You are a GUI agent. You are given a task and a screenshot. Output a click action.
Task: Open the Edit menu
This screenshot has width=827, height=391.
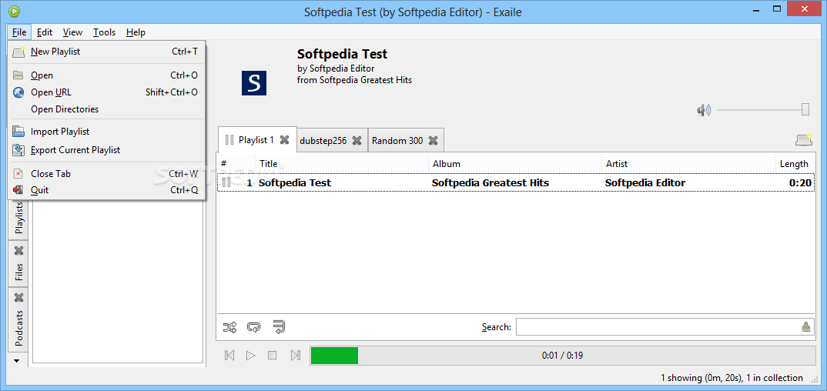(45, 32)
